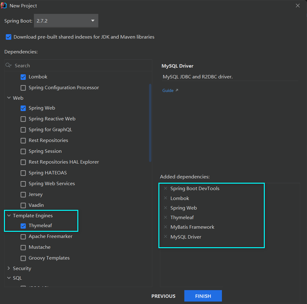
Task: Remove MyBatis Framework from added list
Action: click(166, 227)
